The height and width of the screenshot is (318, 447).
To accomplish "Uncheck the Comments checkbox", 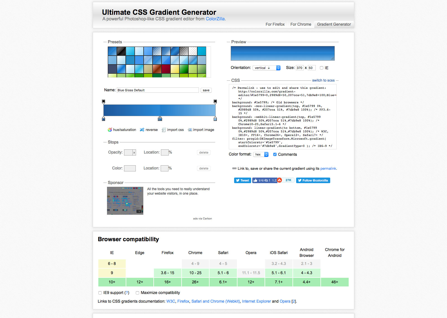I will [x=275, y=154].
